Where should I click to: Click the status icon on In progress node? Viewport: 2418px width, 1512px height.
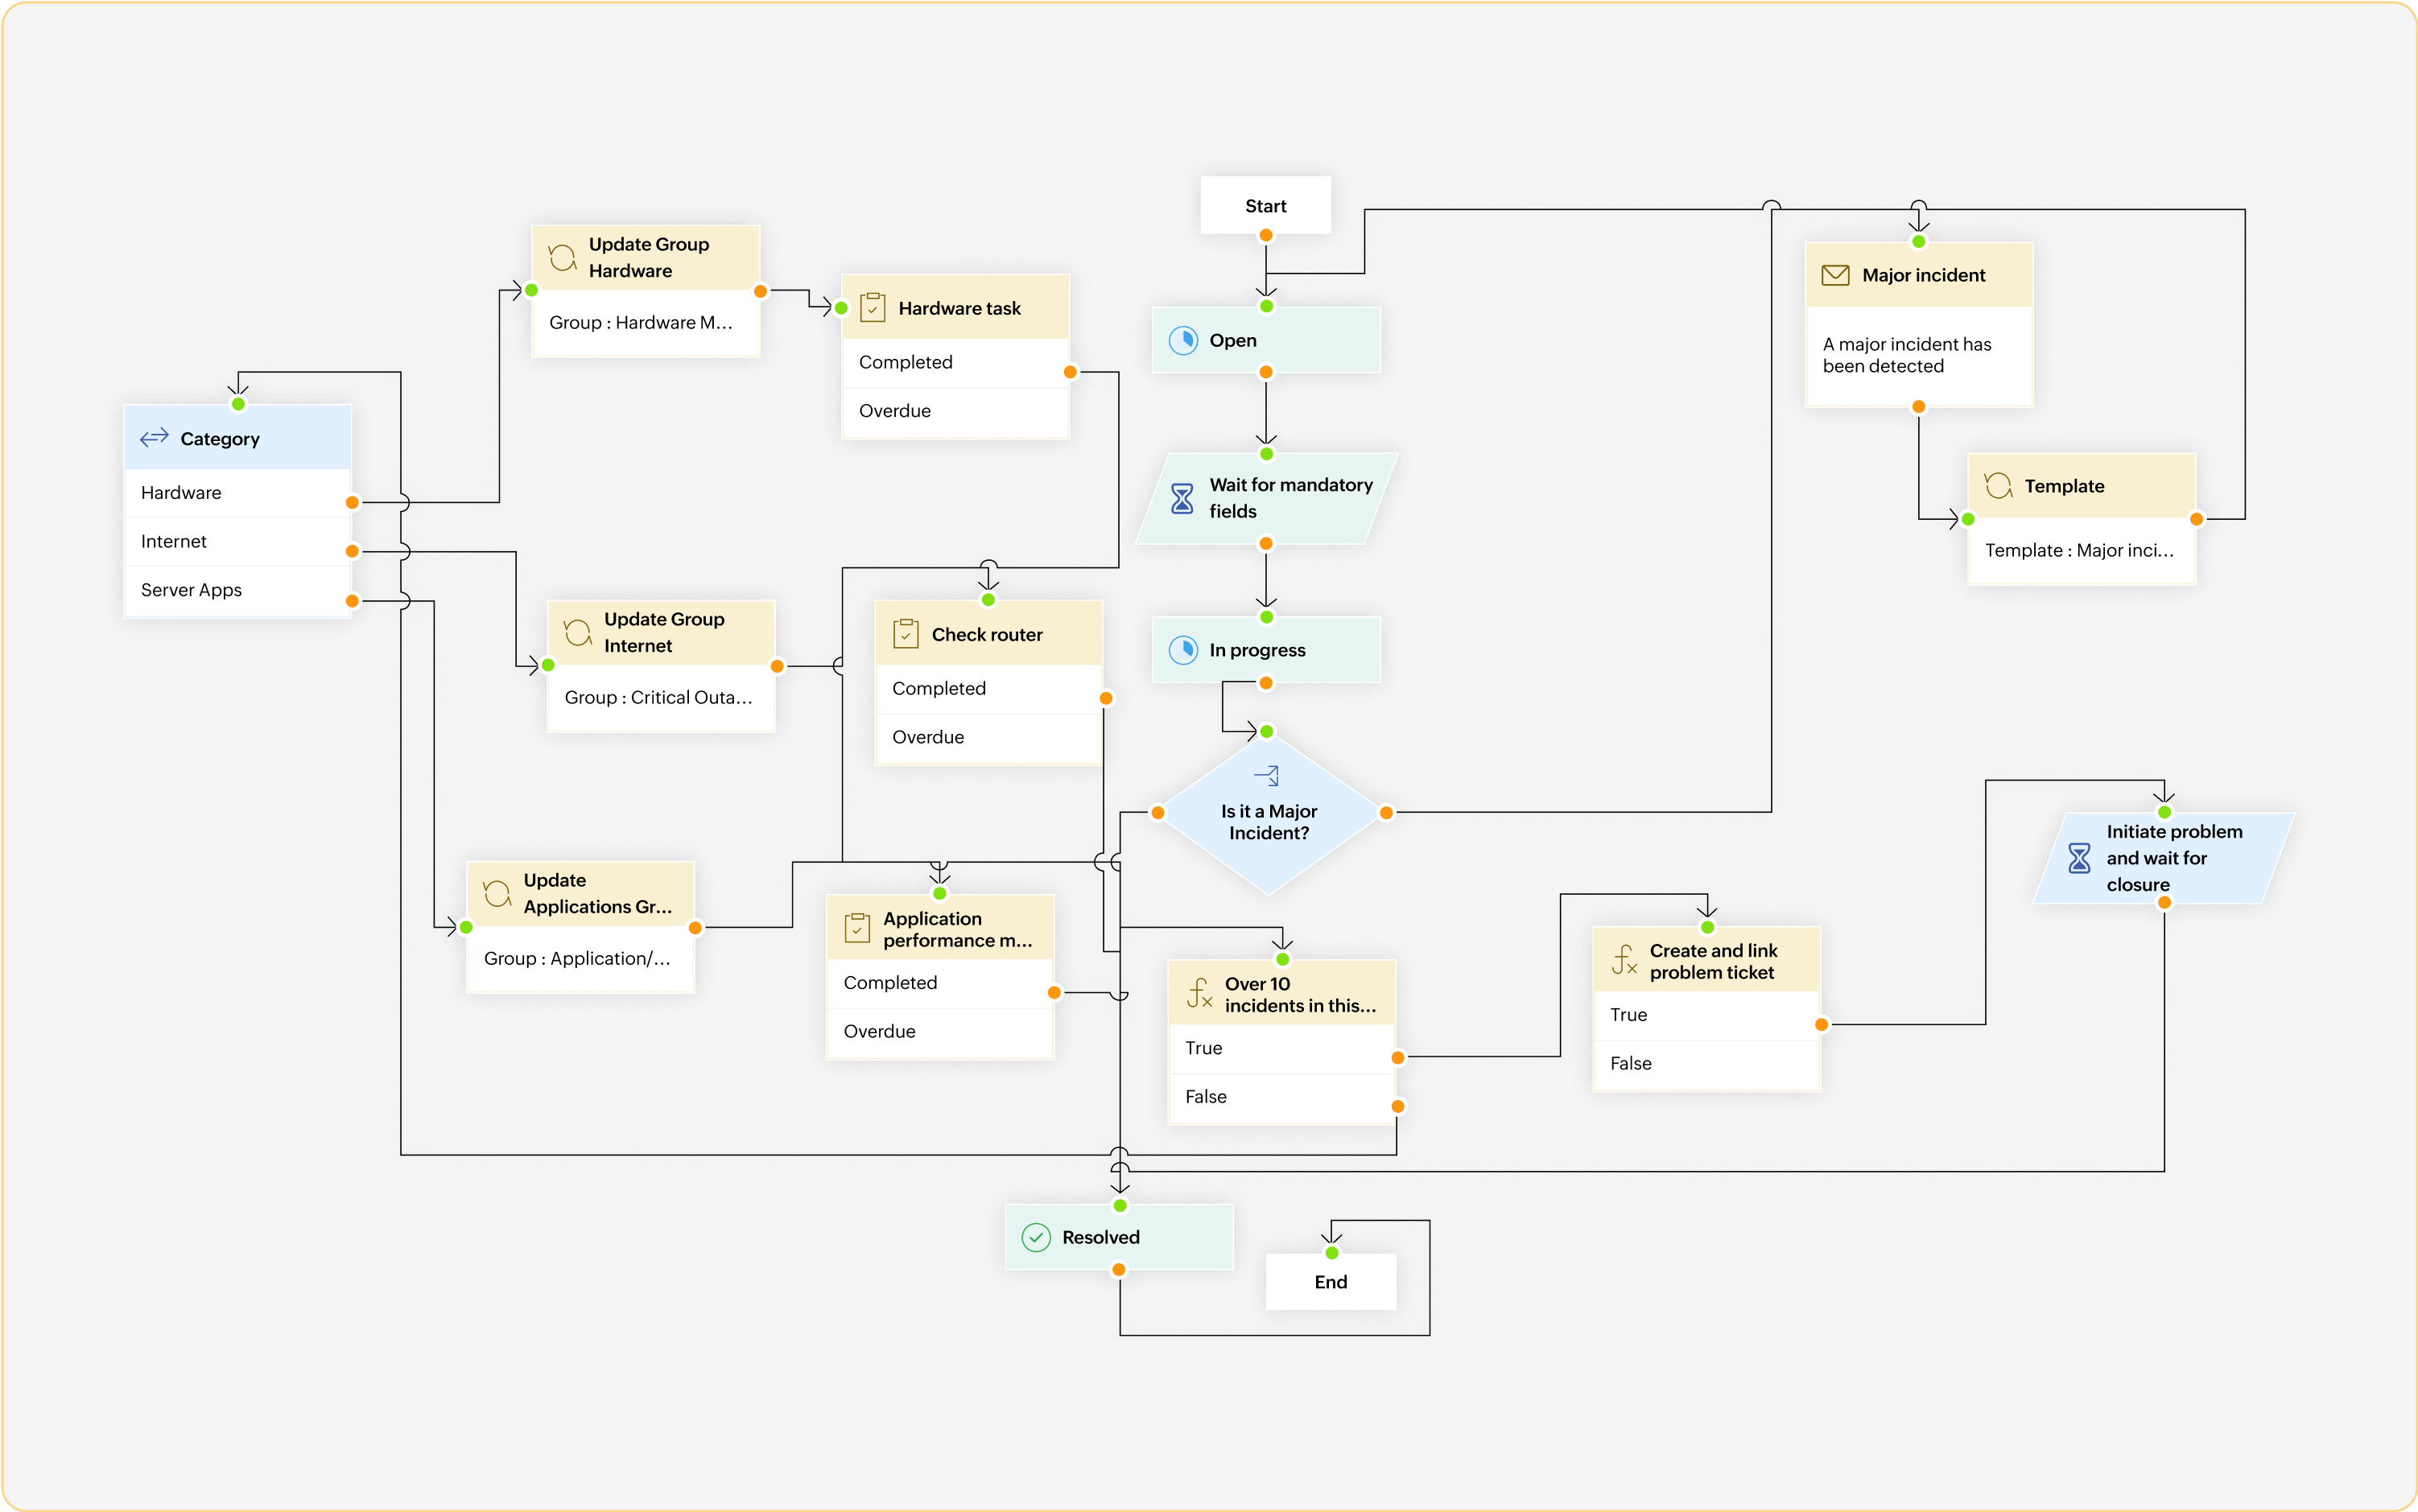[x=1183, y=650]
